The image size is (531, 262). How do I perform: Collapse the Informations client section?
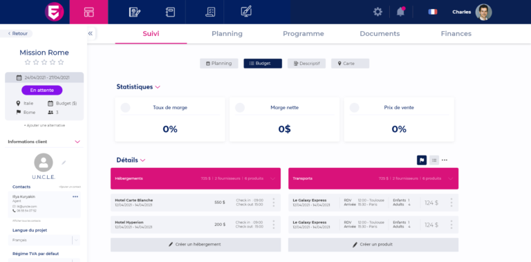point(77,142)
